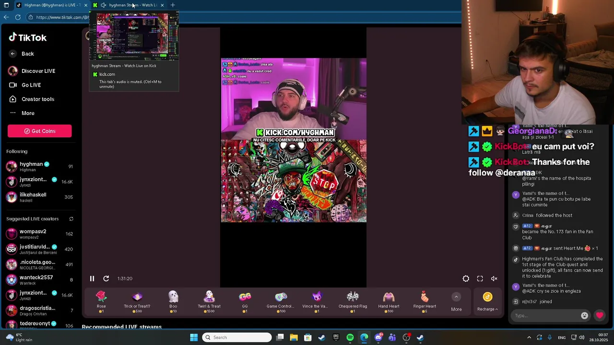Send the Finger Heart gift
The width and height of the screenshot is (614, 345).
[x=425, y=302]
